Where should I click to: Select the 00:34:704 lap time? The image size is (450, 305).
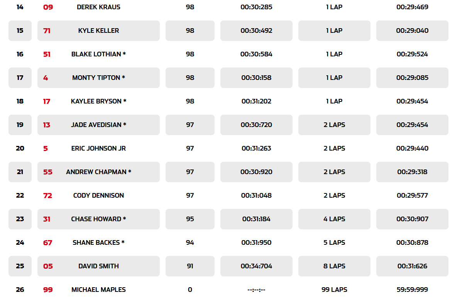[x=256, y=266]
